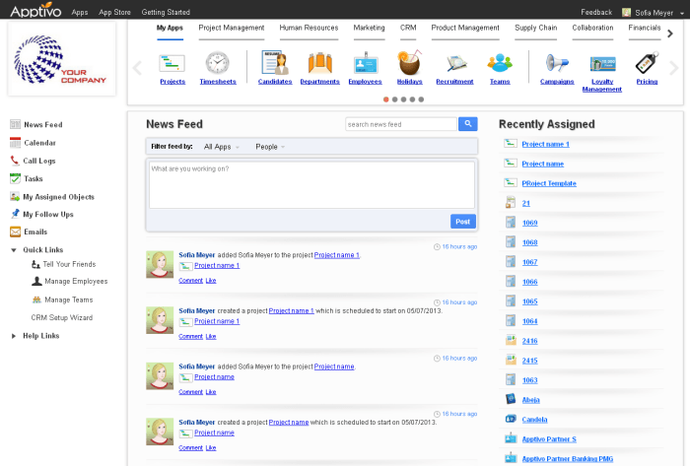Collapse the Quick Links section
Image resolution: width=690 pixels, height=466 pixels.
[x=14, y=250]
